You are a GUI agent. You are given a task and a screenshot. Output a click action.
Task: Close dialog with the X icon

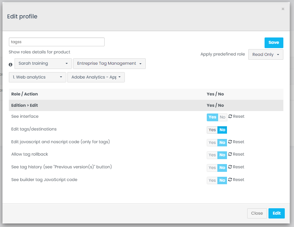pos(283,9)
